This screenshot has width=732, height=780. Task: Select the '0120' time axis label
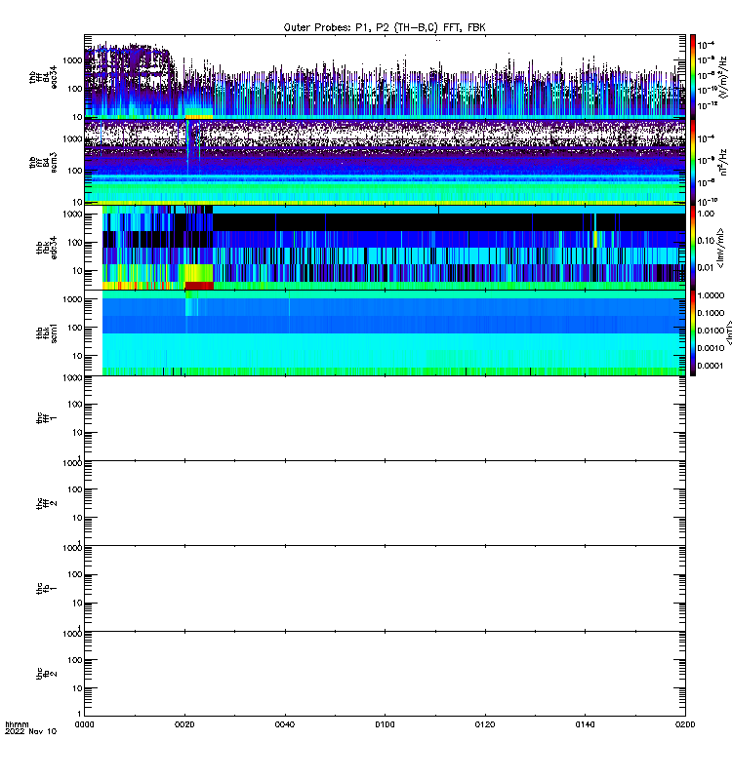pos(485,724)
